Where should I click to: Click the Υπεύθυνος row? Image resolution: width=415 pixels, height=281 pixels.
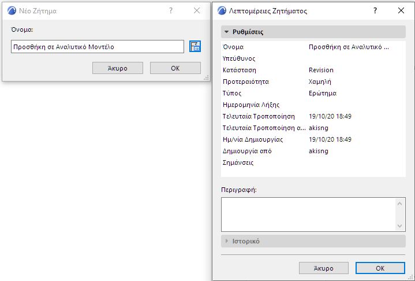click(313, 58)
